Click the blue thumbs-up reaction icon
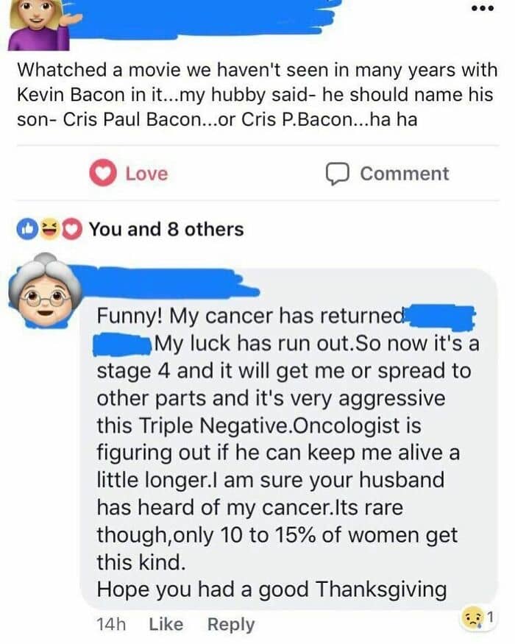 click(28, 229)
